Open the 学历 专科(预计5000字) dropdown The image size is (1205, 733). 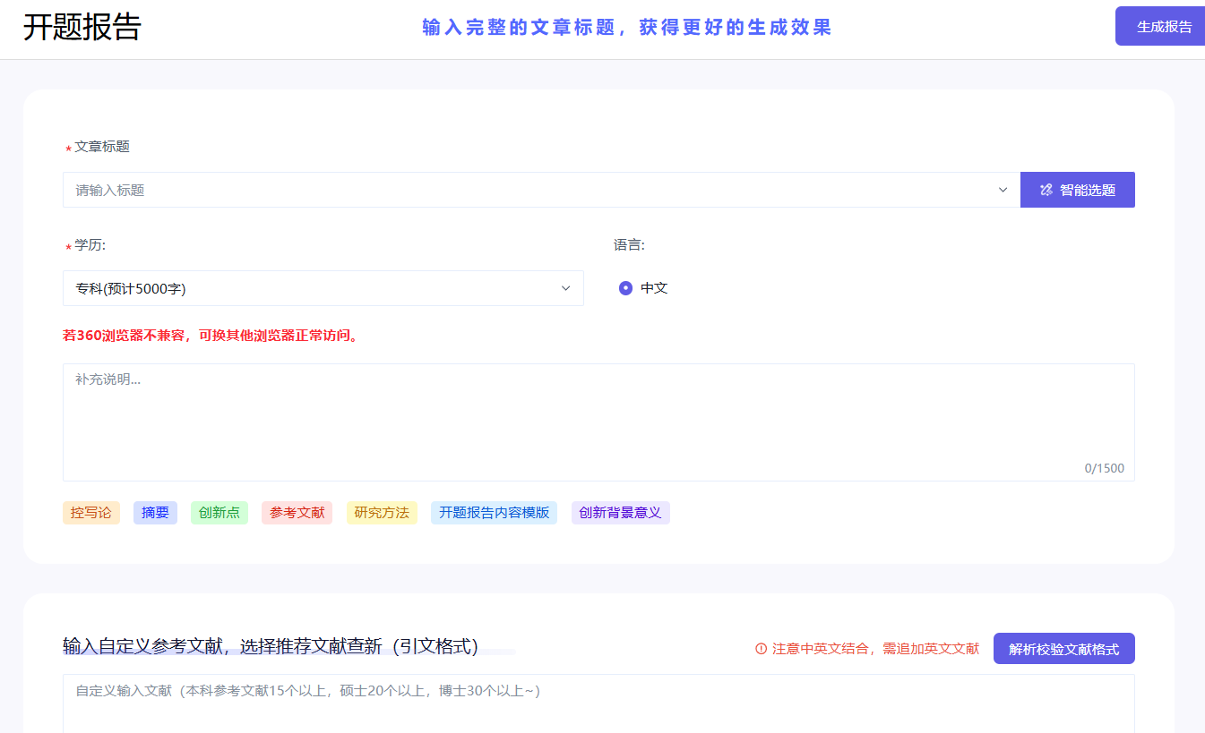323,288
